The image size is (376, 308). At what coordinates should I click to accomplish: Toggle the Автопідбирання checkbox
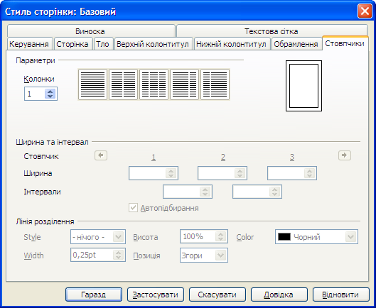coord(133,208)
